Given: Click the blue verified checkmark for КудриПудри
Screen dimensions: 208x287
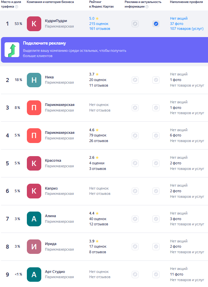Looking at the screenshot, I should pyautogui.click(x=156, y=24).
